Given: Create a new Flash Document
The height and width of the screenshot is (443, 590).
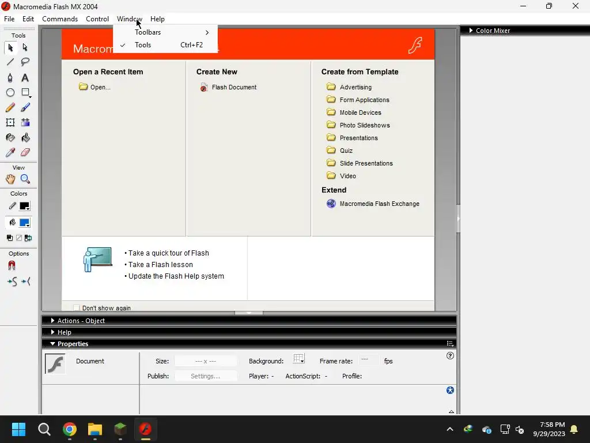Looking at the screenshot, I should (228, 88).
